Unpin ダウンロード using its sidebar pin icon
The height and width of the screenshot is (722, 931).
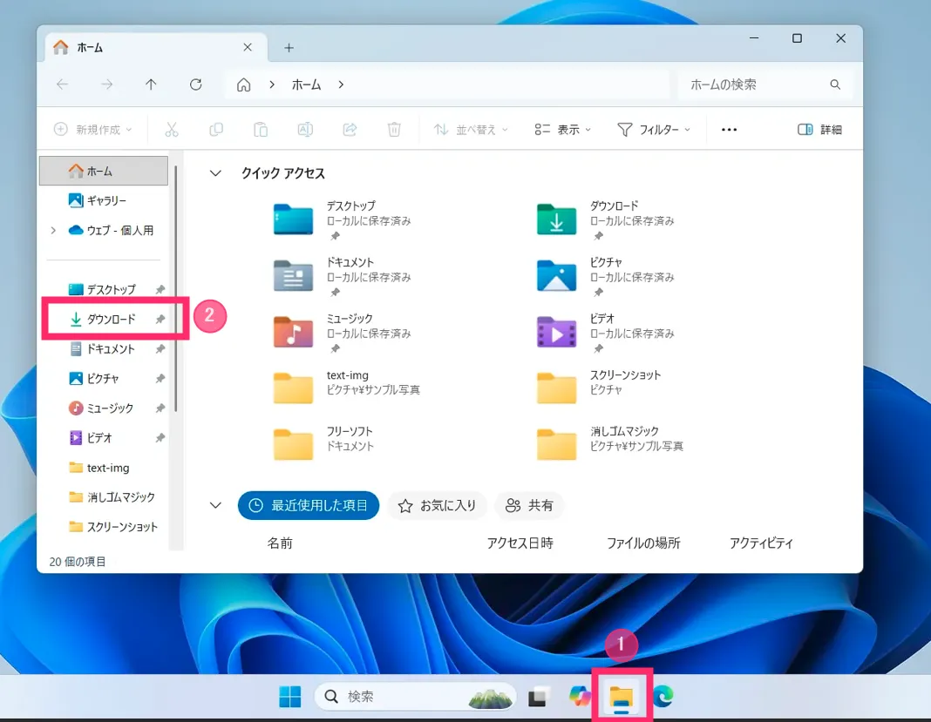160,320
